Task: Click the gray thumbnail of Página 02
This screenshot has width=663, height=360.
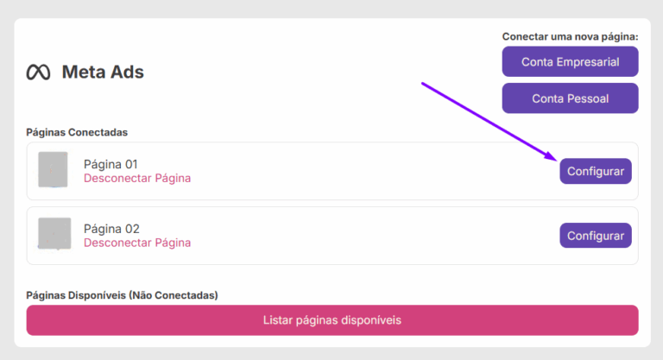Action: tap(54, 233)
